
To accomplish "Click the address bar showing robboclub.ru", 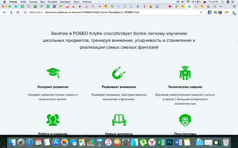I will tap(113, 12).
